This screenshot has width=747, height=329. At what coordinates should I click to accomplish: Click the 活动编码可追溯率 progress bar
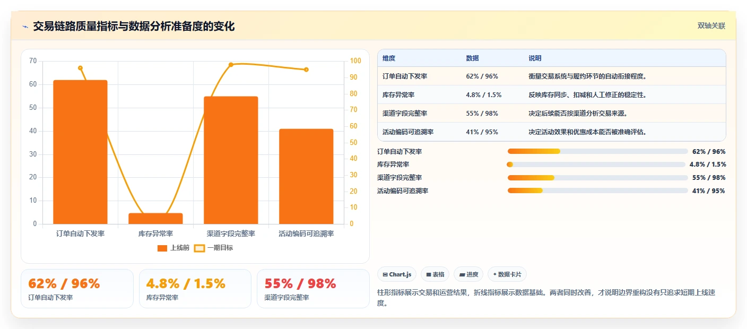(597, 191)
